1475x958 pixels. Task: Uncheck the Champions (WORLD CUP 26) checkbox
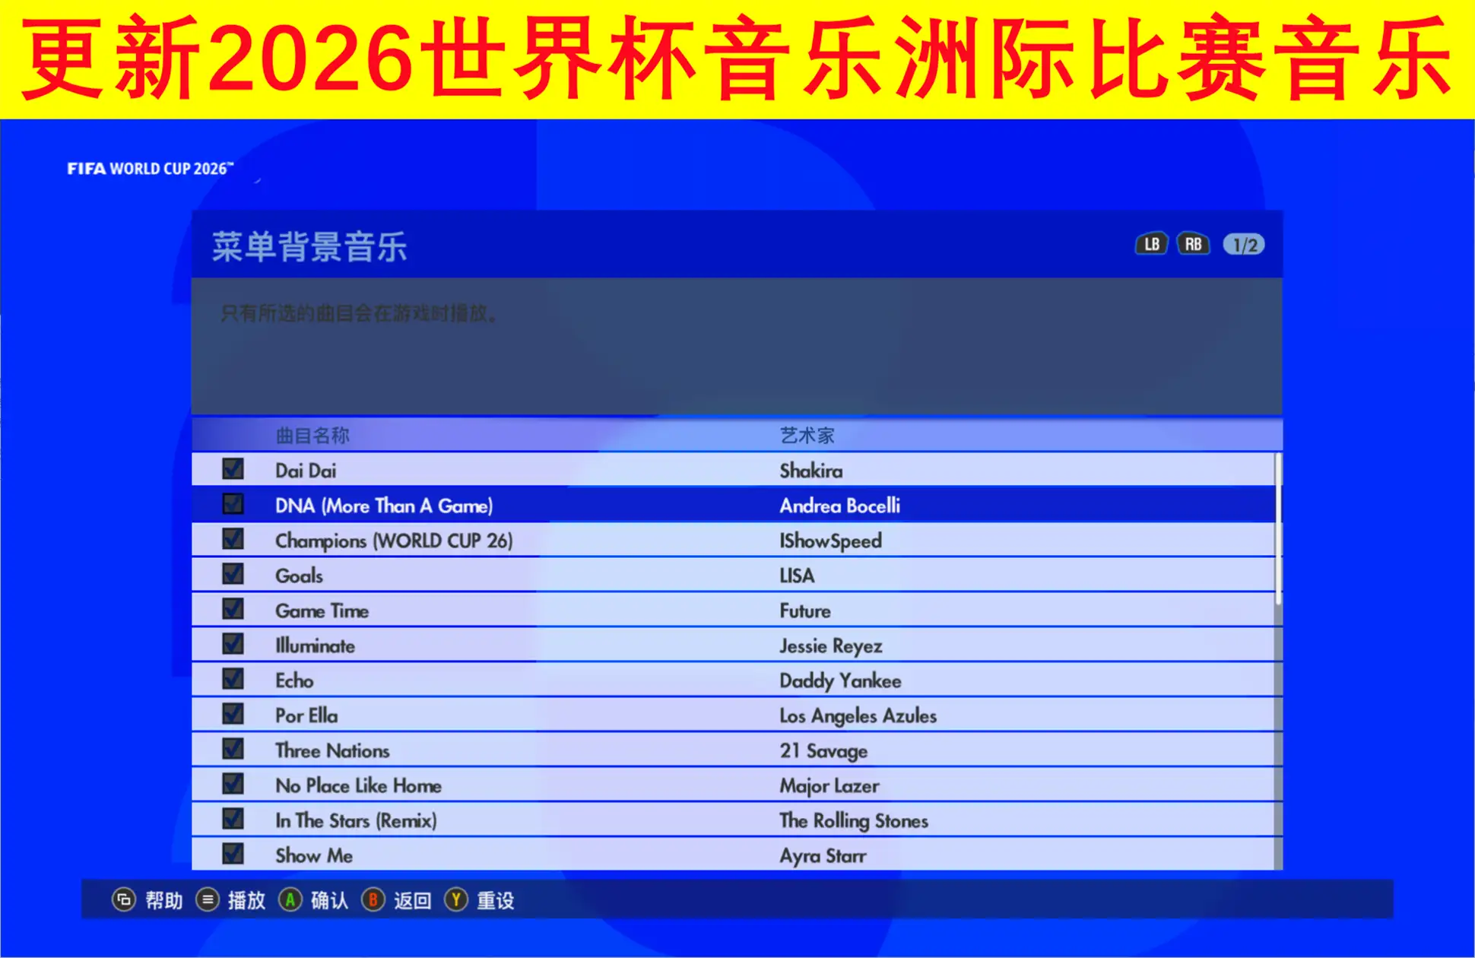(233, 539)
